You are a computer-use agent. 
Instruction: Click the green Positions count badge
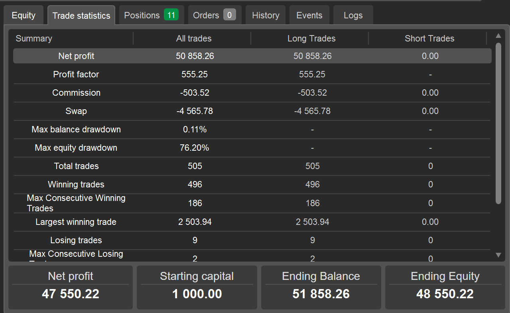coord(171,15)
